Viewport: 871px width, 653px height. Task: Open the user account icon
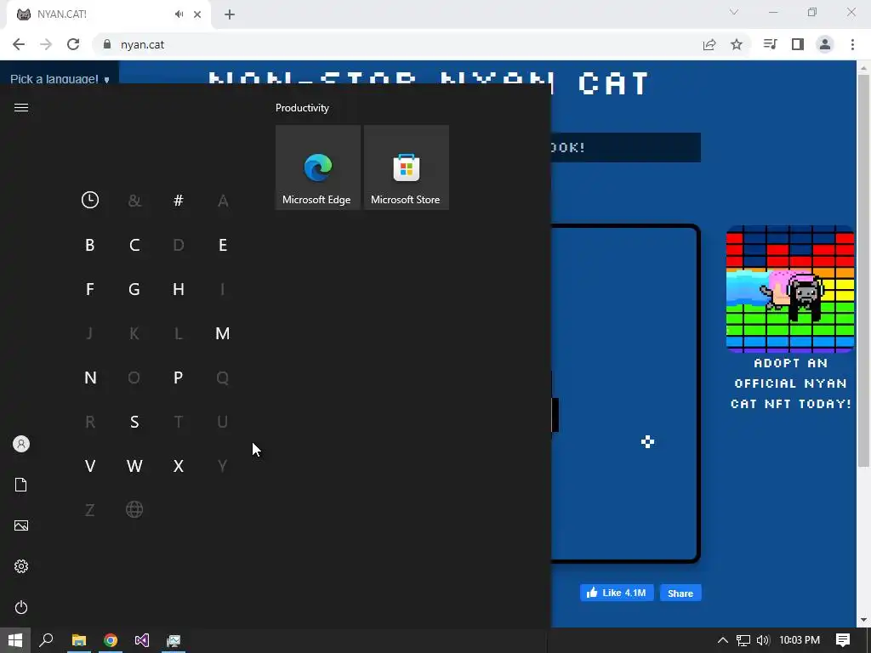tap(21, 444)
